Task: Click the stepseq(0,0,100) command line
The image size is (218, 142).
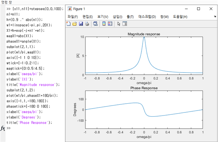Action: click(x=35, y=9)
